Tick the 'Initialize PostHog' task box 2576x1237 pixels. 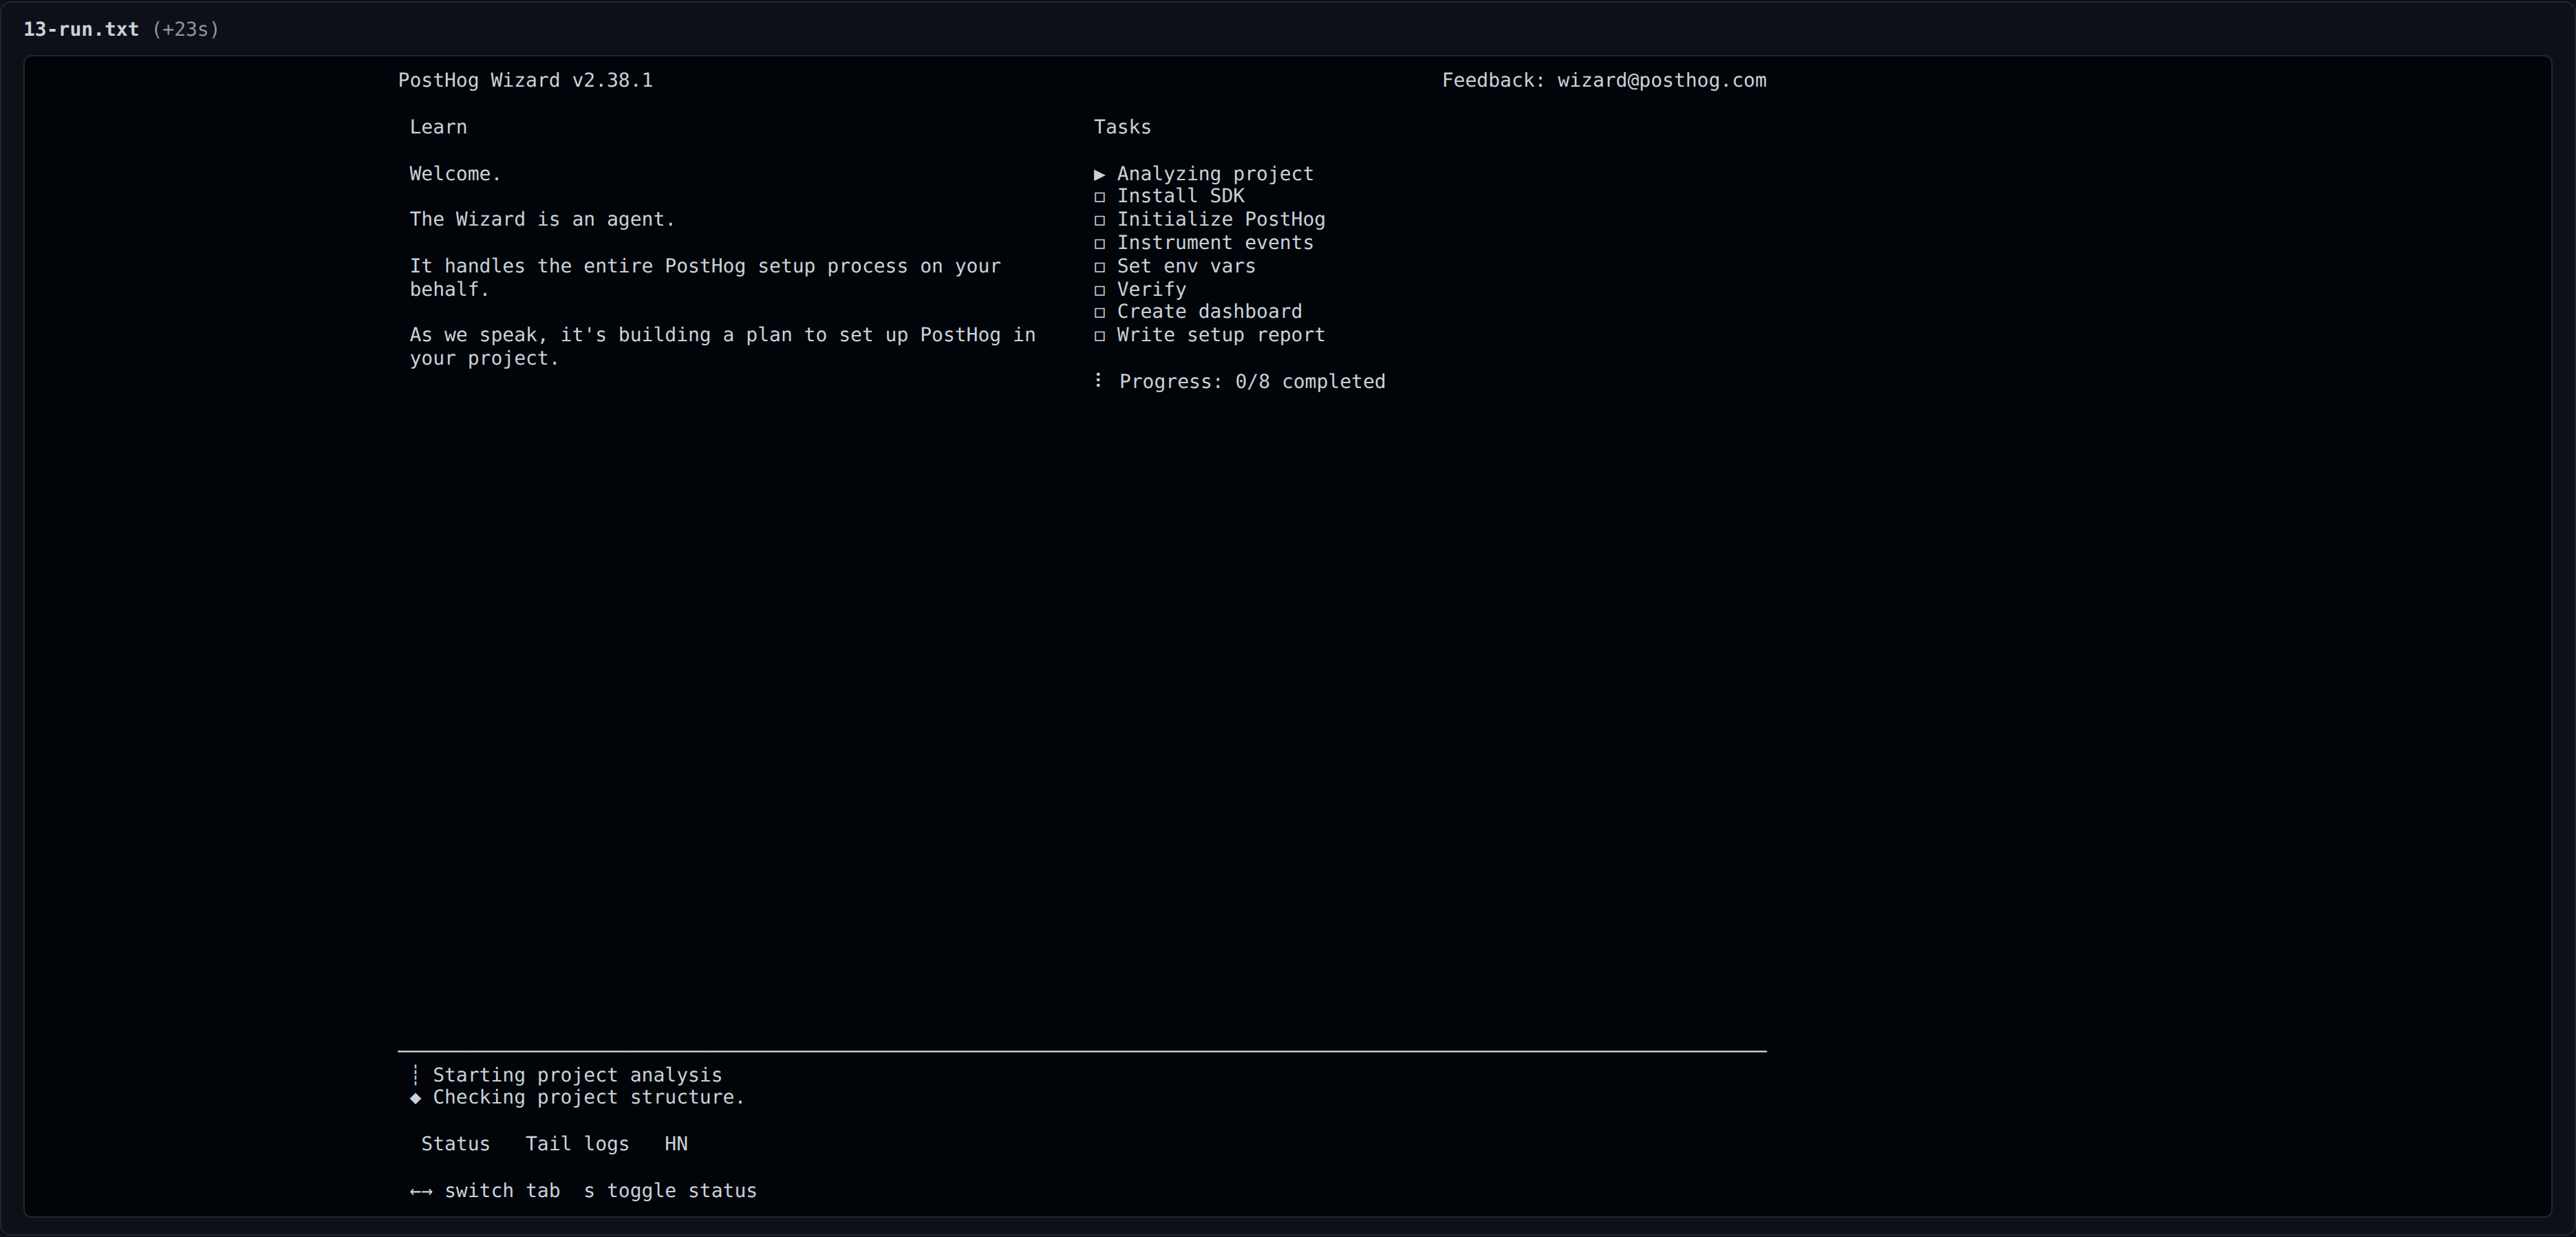(1099, 220)
